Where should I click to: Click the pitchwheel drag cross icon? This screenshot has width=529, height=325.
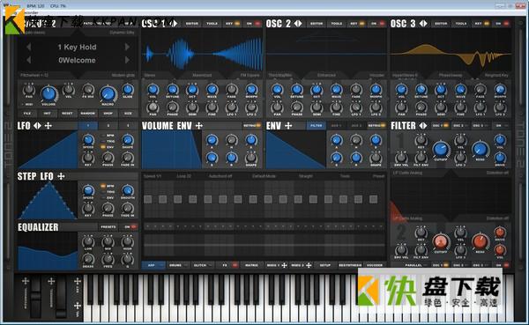tap(26, 281)
